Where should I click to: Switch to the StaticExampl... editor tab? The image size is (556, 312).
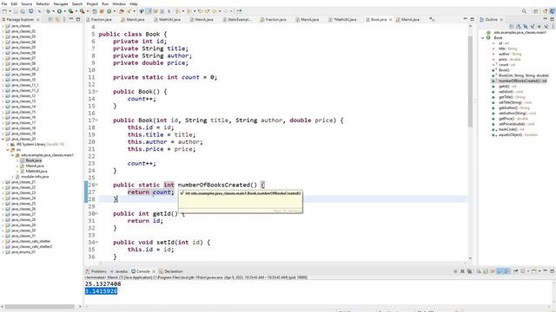point(236,19)
